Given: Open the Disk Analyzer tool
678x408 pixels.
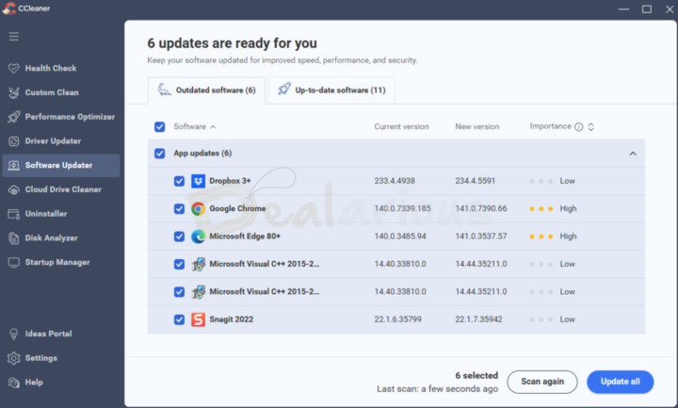Looking at the screenshot, I should coord(51,238).
